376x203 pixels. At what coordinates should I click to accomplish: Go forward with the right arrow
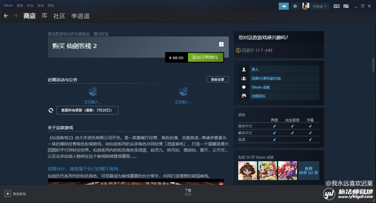coord(16,16)
